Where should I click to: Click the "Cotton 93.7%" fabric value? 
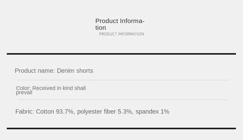(x=55, y=112)
